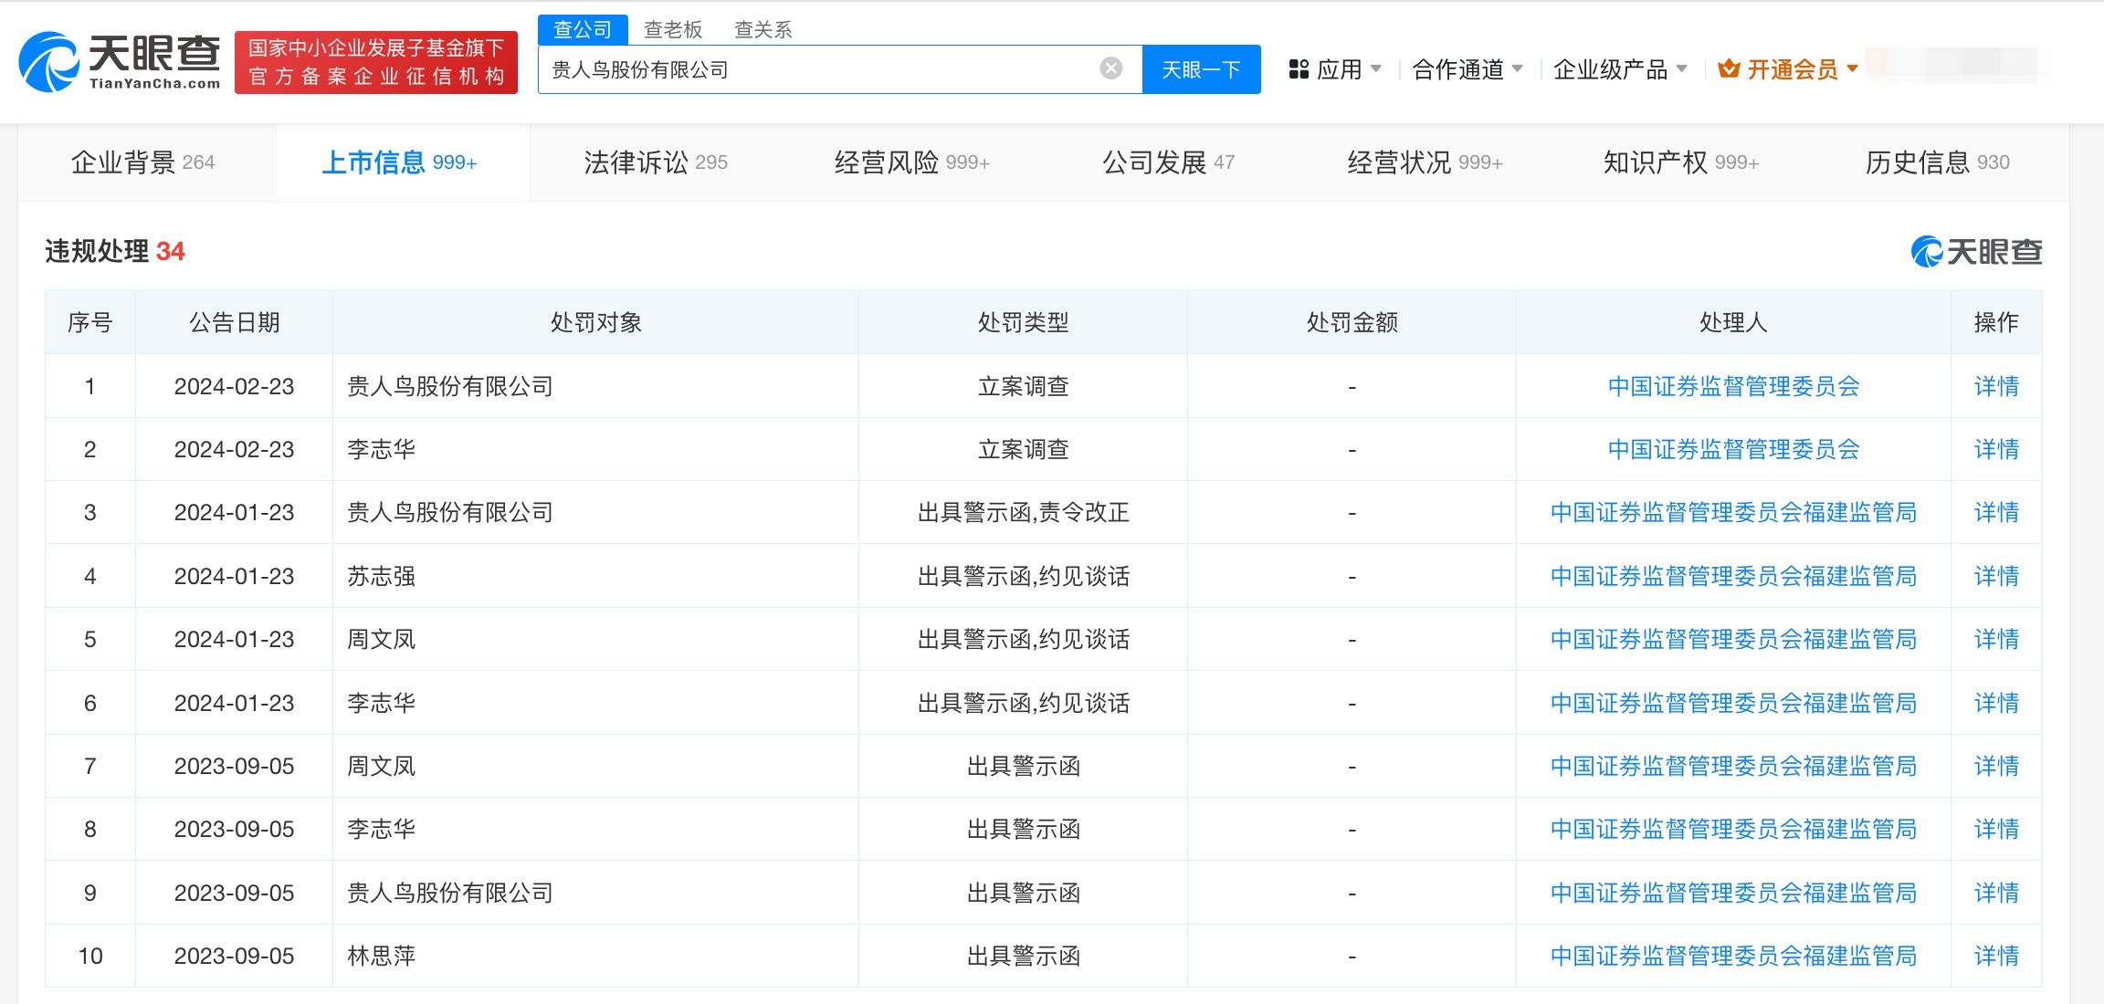Open 福建监管局 link in row 9
The width and height of the screenshot is (2104, 1004).
pos(1733,893)
